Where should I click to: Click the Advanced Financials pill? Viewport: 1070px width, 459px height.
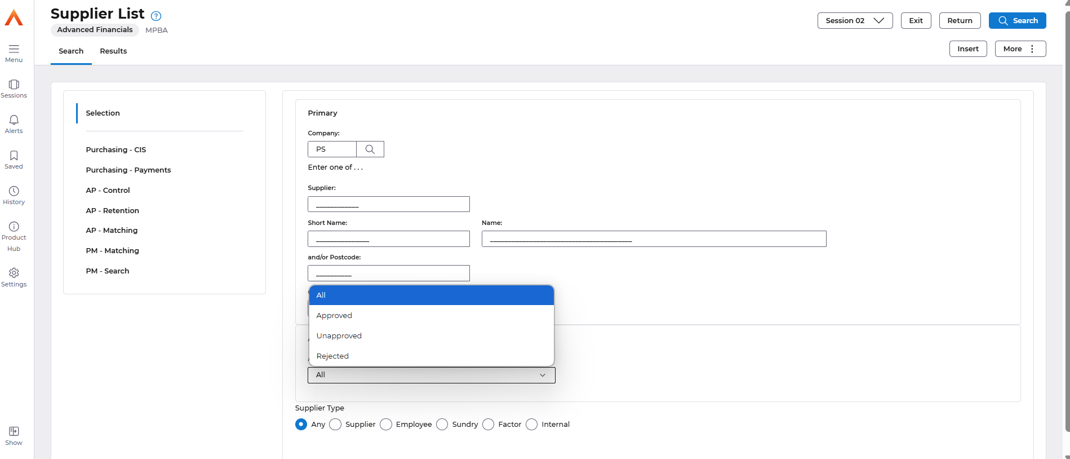(95, 30)
